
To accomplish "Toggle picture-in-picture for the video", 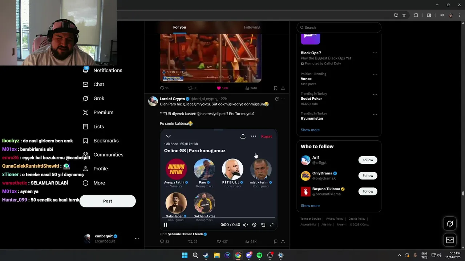I will (x=263, y=225).
